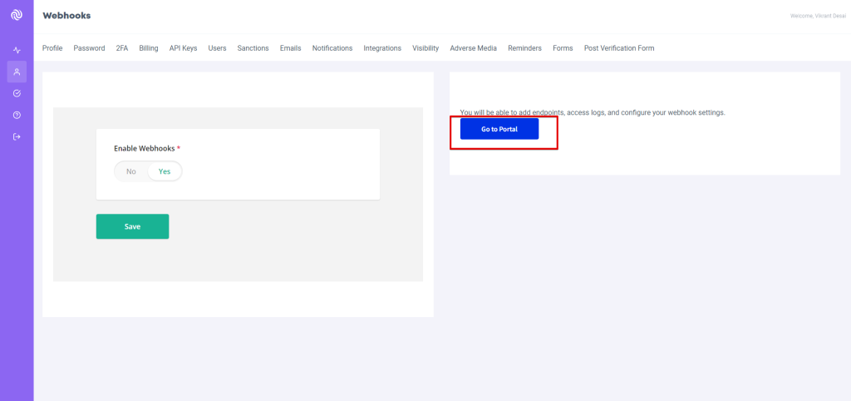Open the activity pulse sidebar icon
Image resolution: width=851 pixels, height=401 pixels.
click(x=17, y=51)
